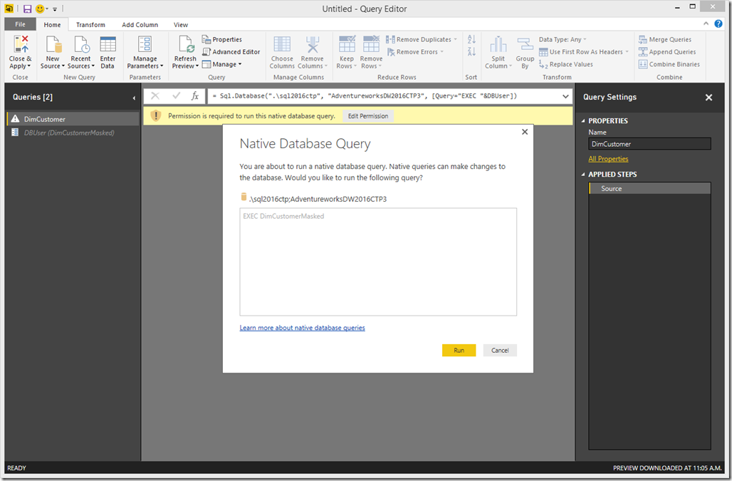Open the File menu
The image size is (732, 481).
[20, 24]
